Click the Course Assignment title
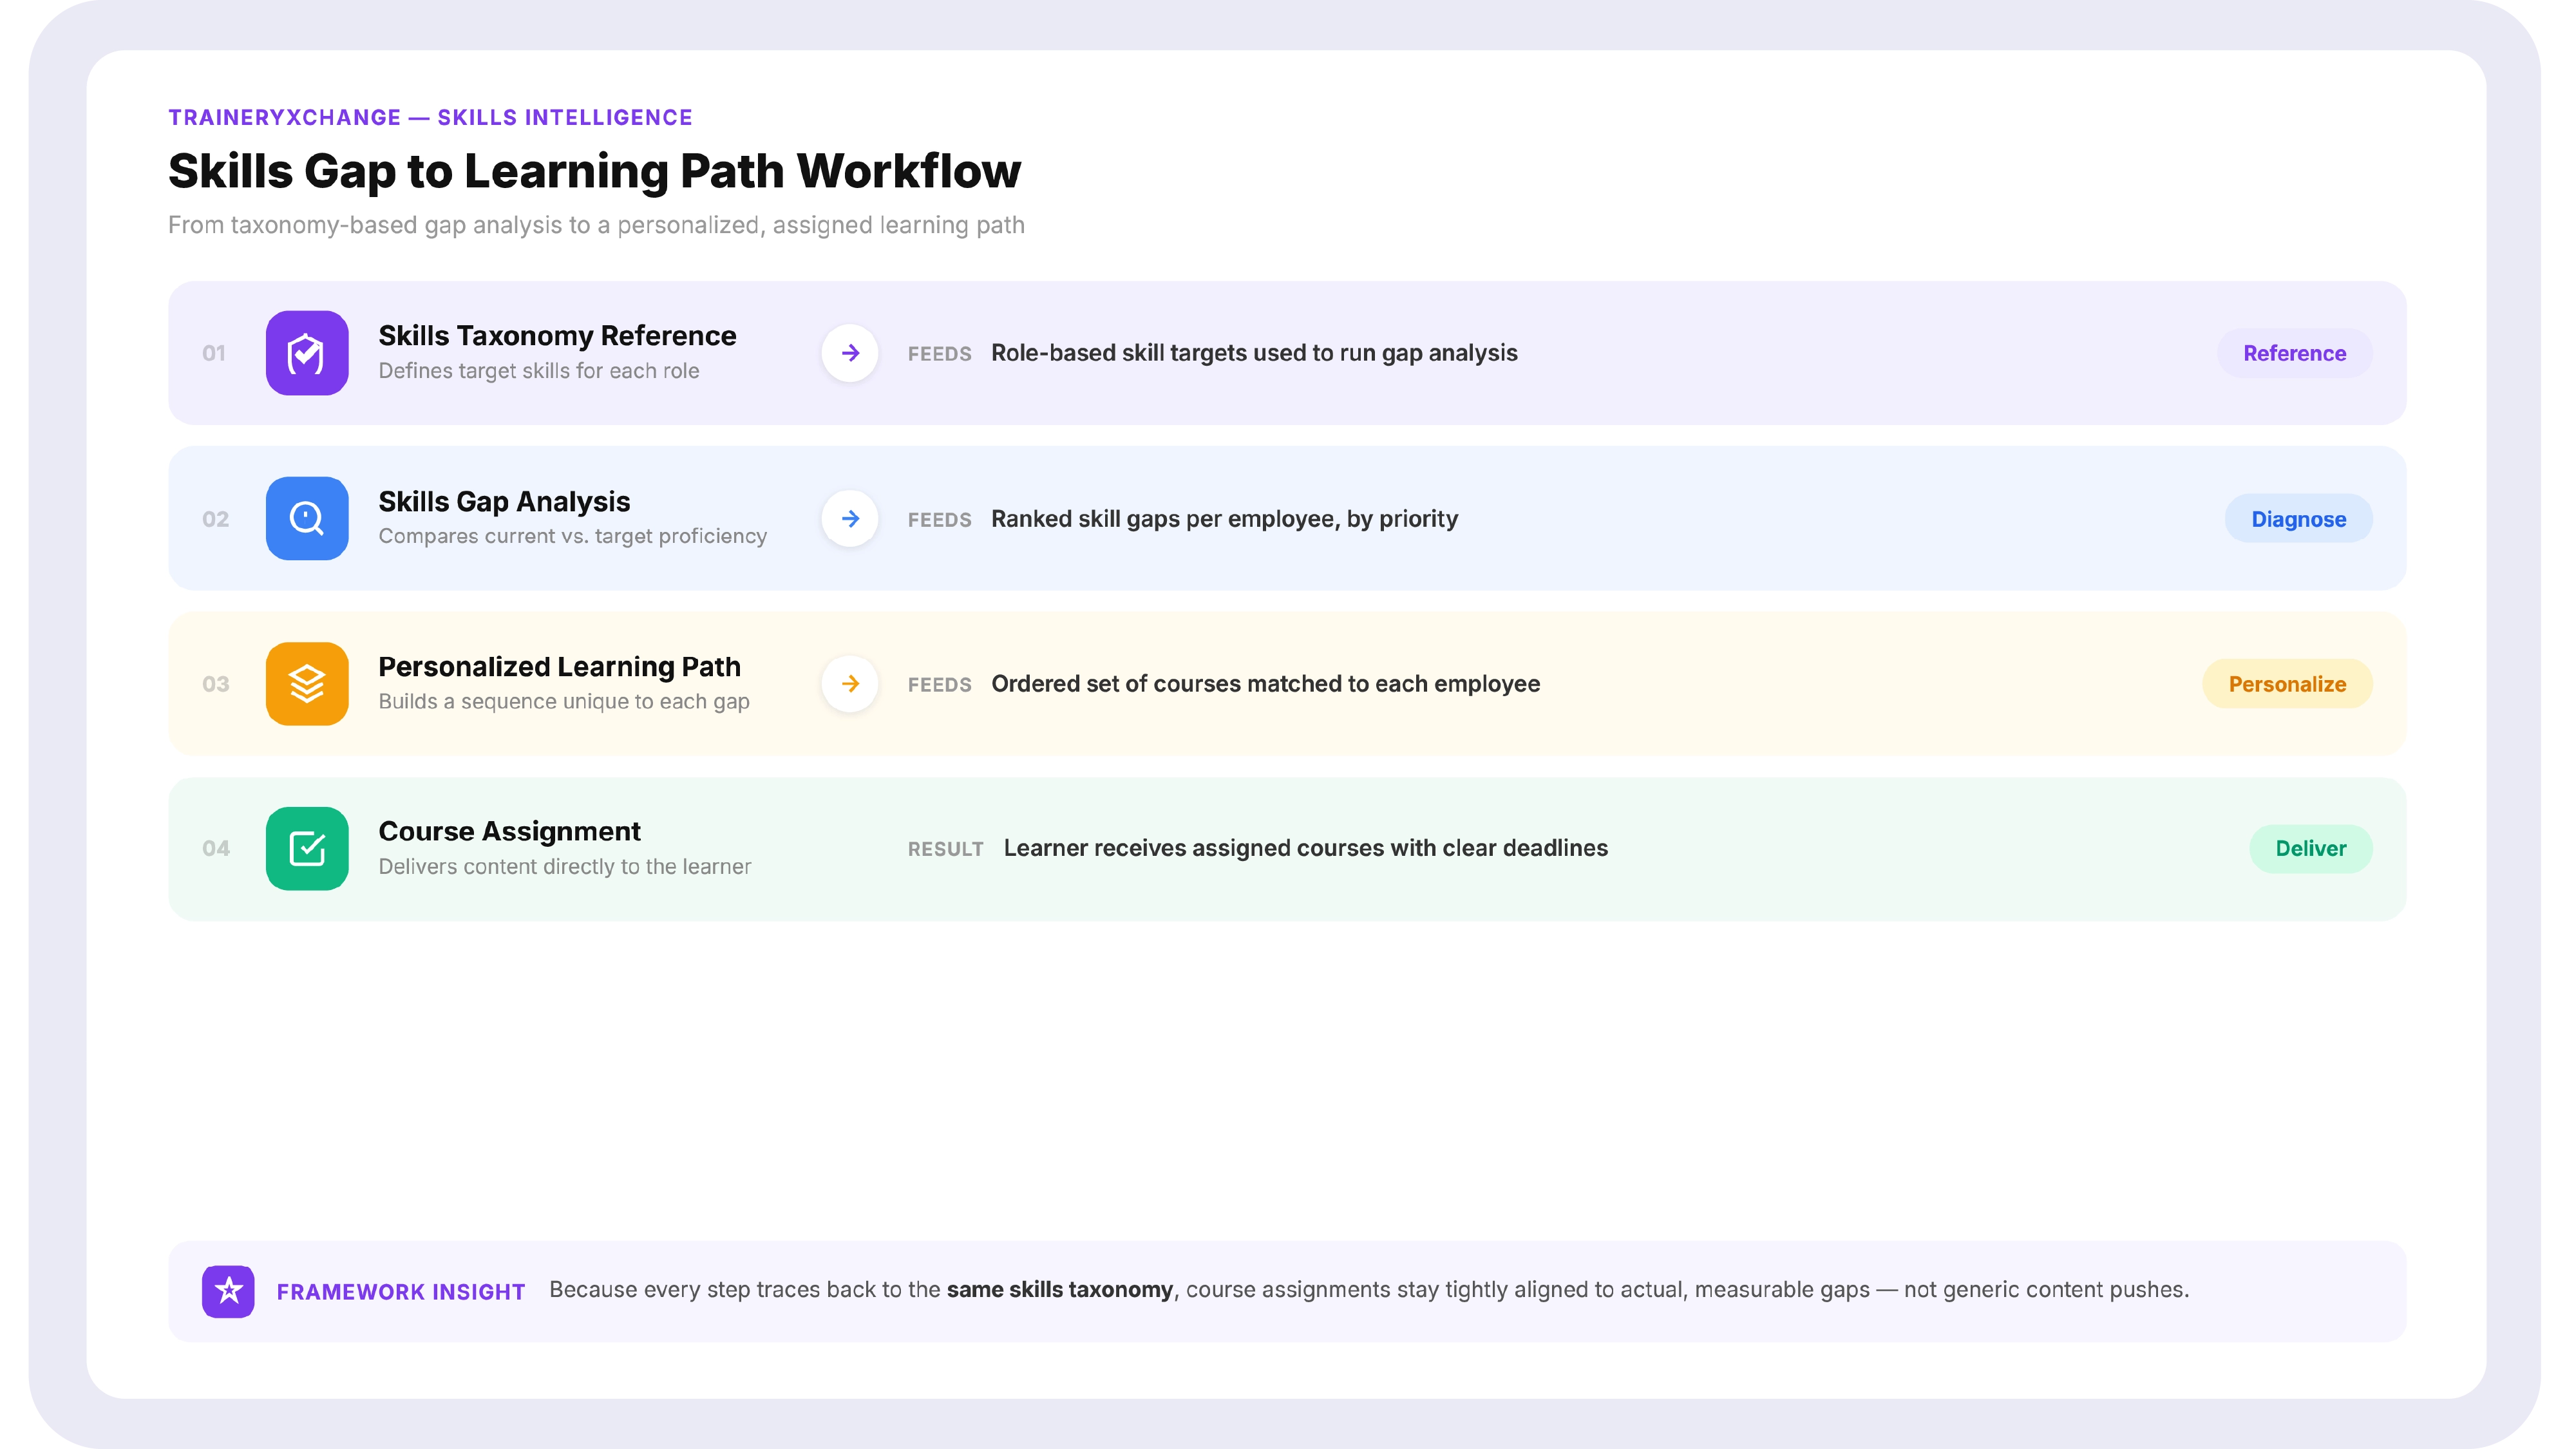 (509, 831)
